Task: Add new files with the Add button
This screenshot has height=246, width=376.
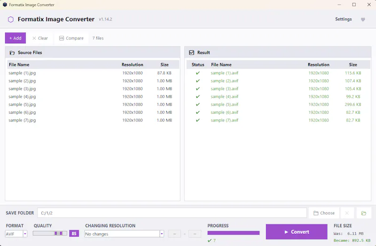Action: point(16,38)
